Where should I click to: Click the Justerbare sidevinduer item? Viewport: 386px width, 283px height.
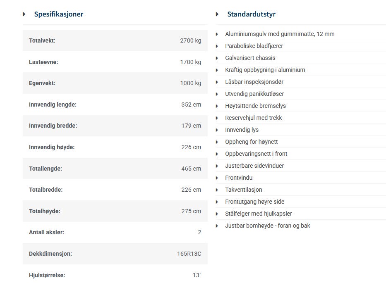coord(254,166)
